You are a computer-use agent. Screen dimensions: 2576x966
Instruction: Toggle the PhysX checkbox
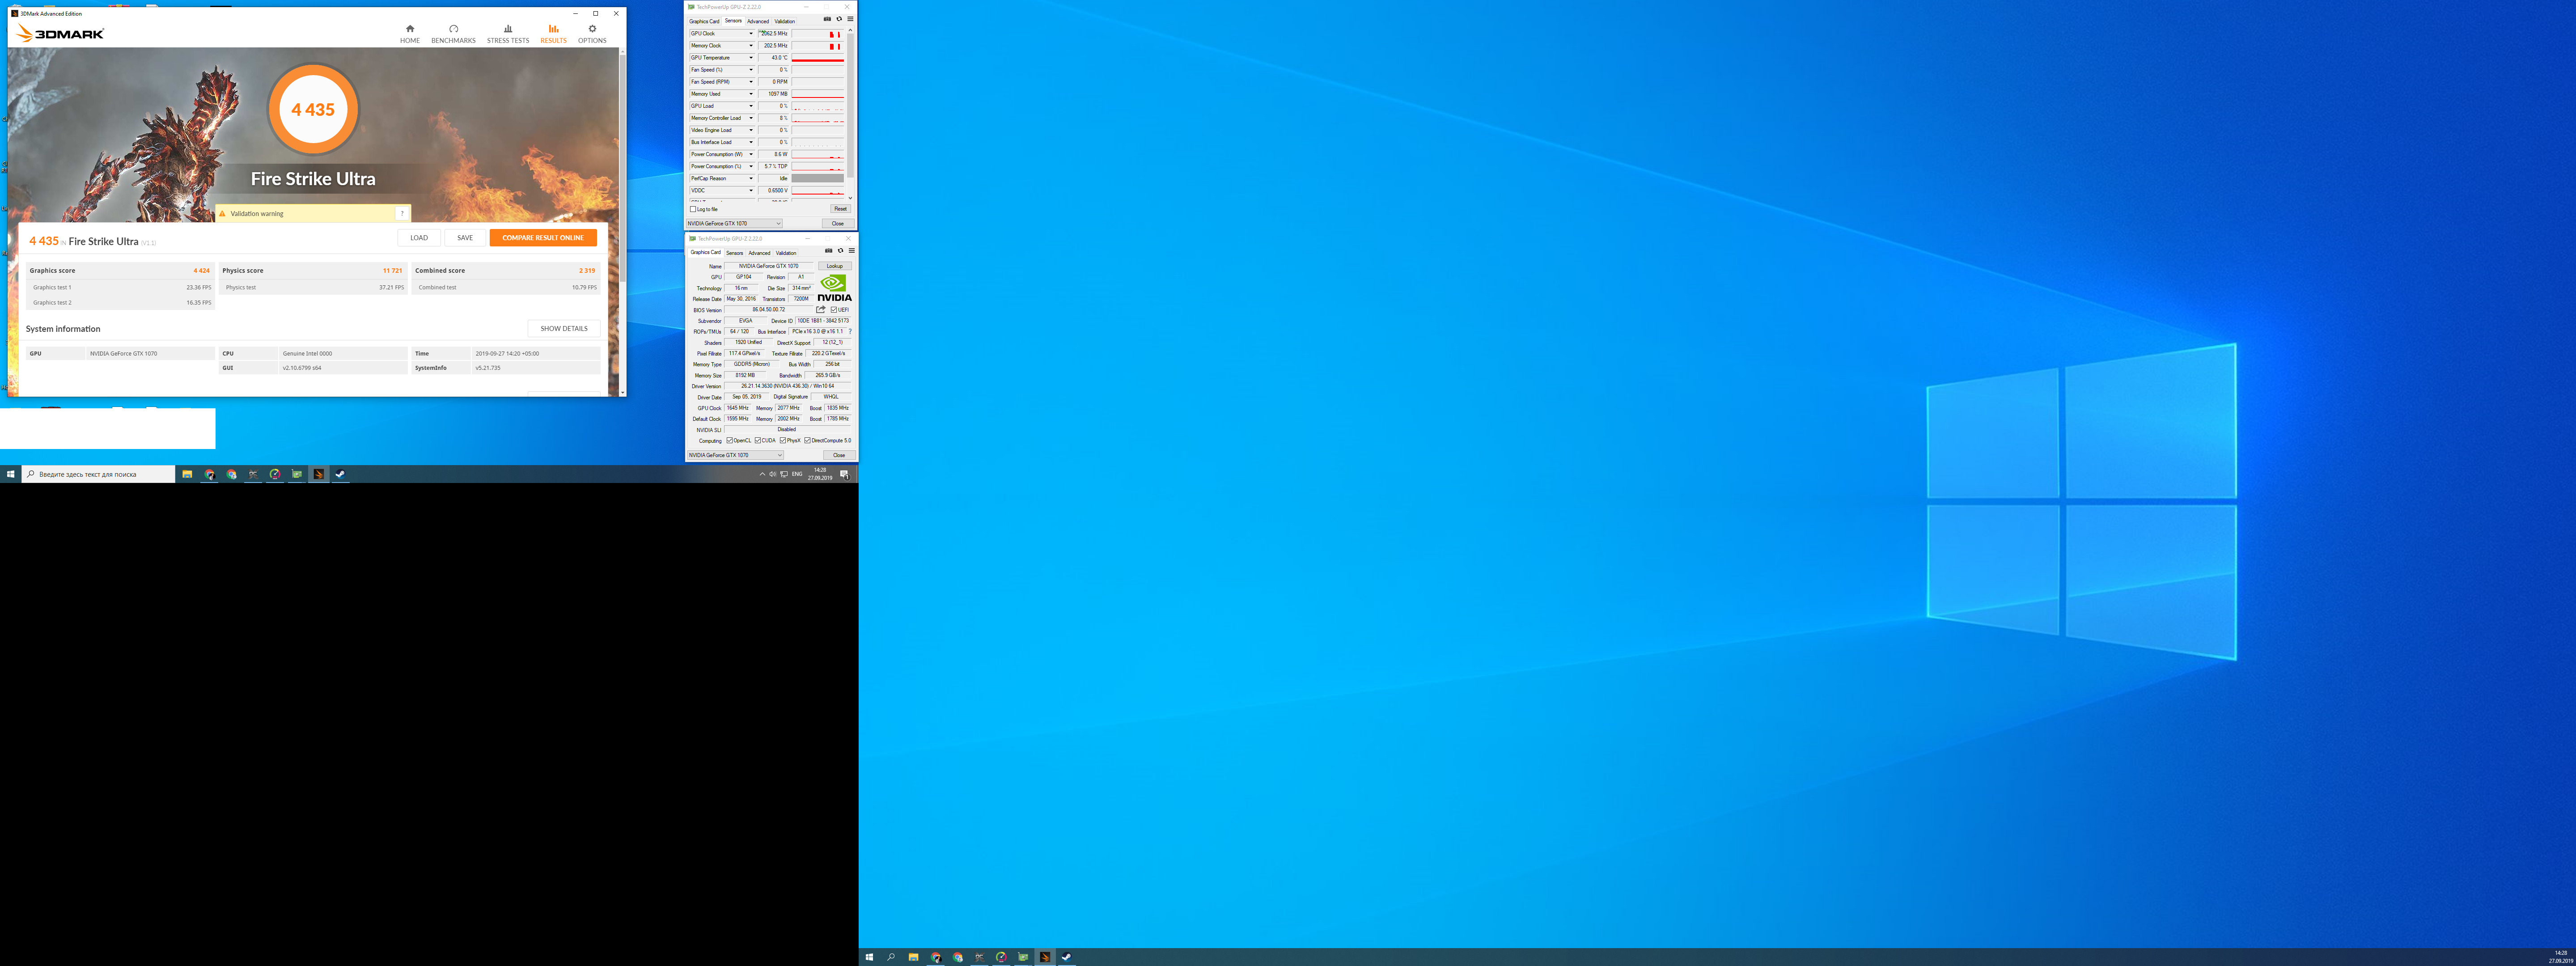pyautogui.click(x=782, y=440)
